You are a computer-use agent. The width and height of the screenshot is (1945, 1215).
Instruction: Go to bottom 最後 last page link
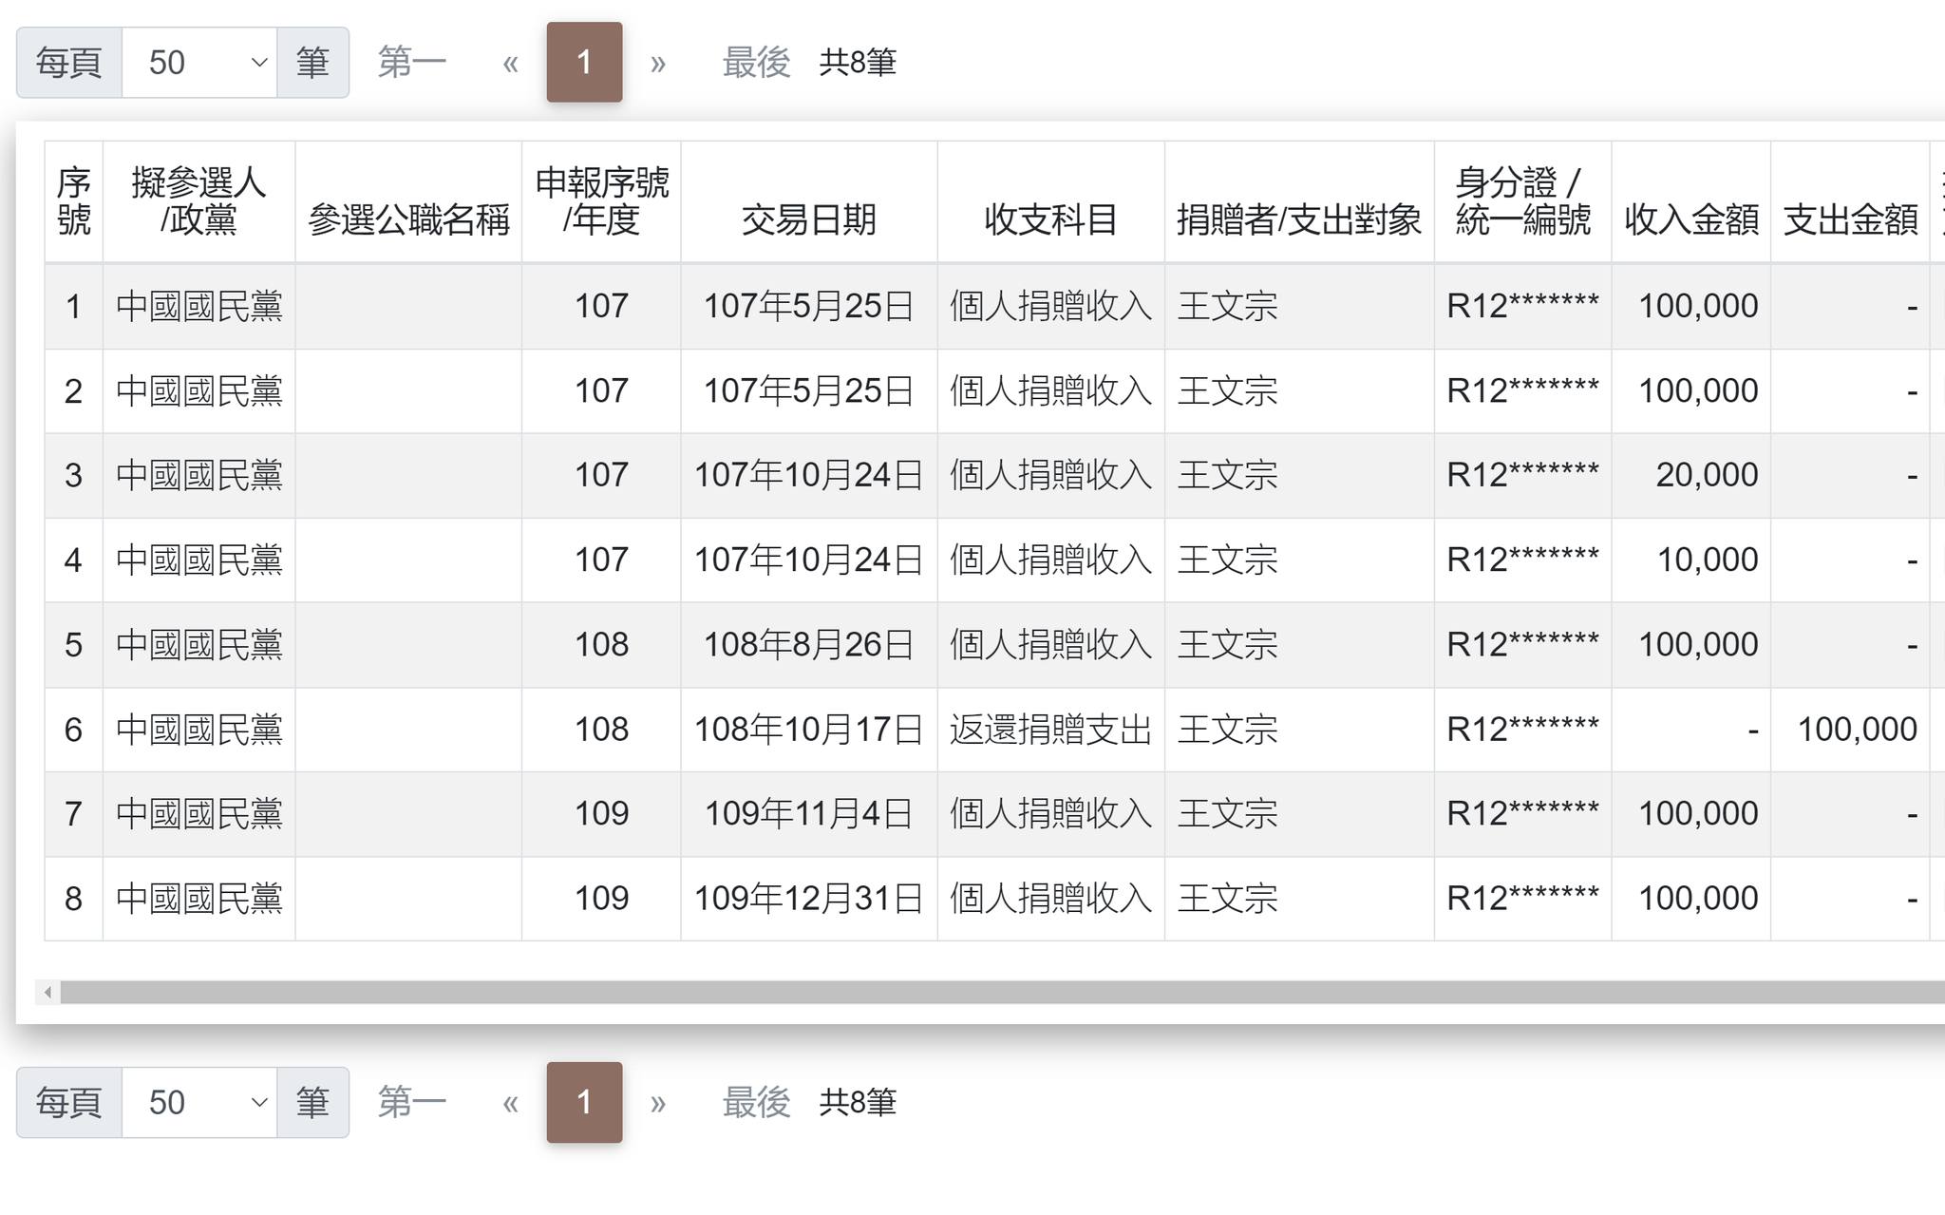[756, 1102]
